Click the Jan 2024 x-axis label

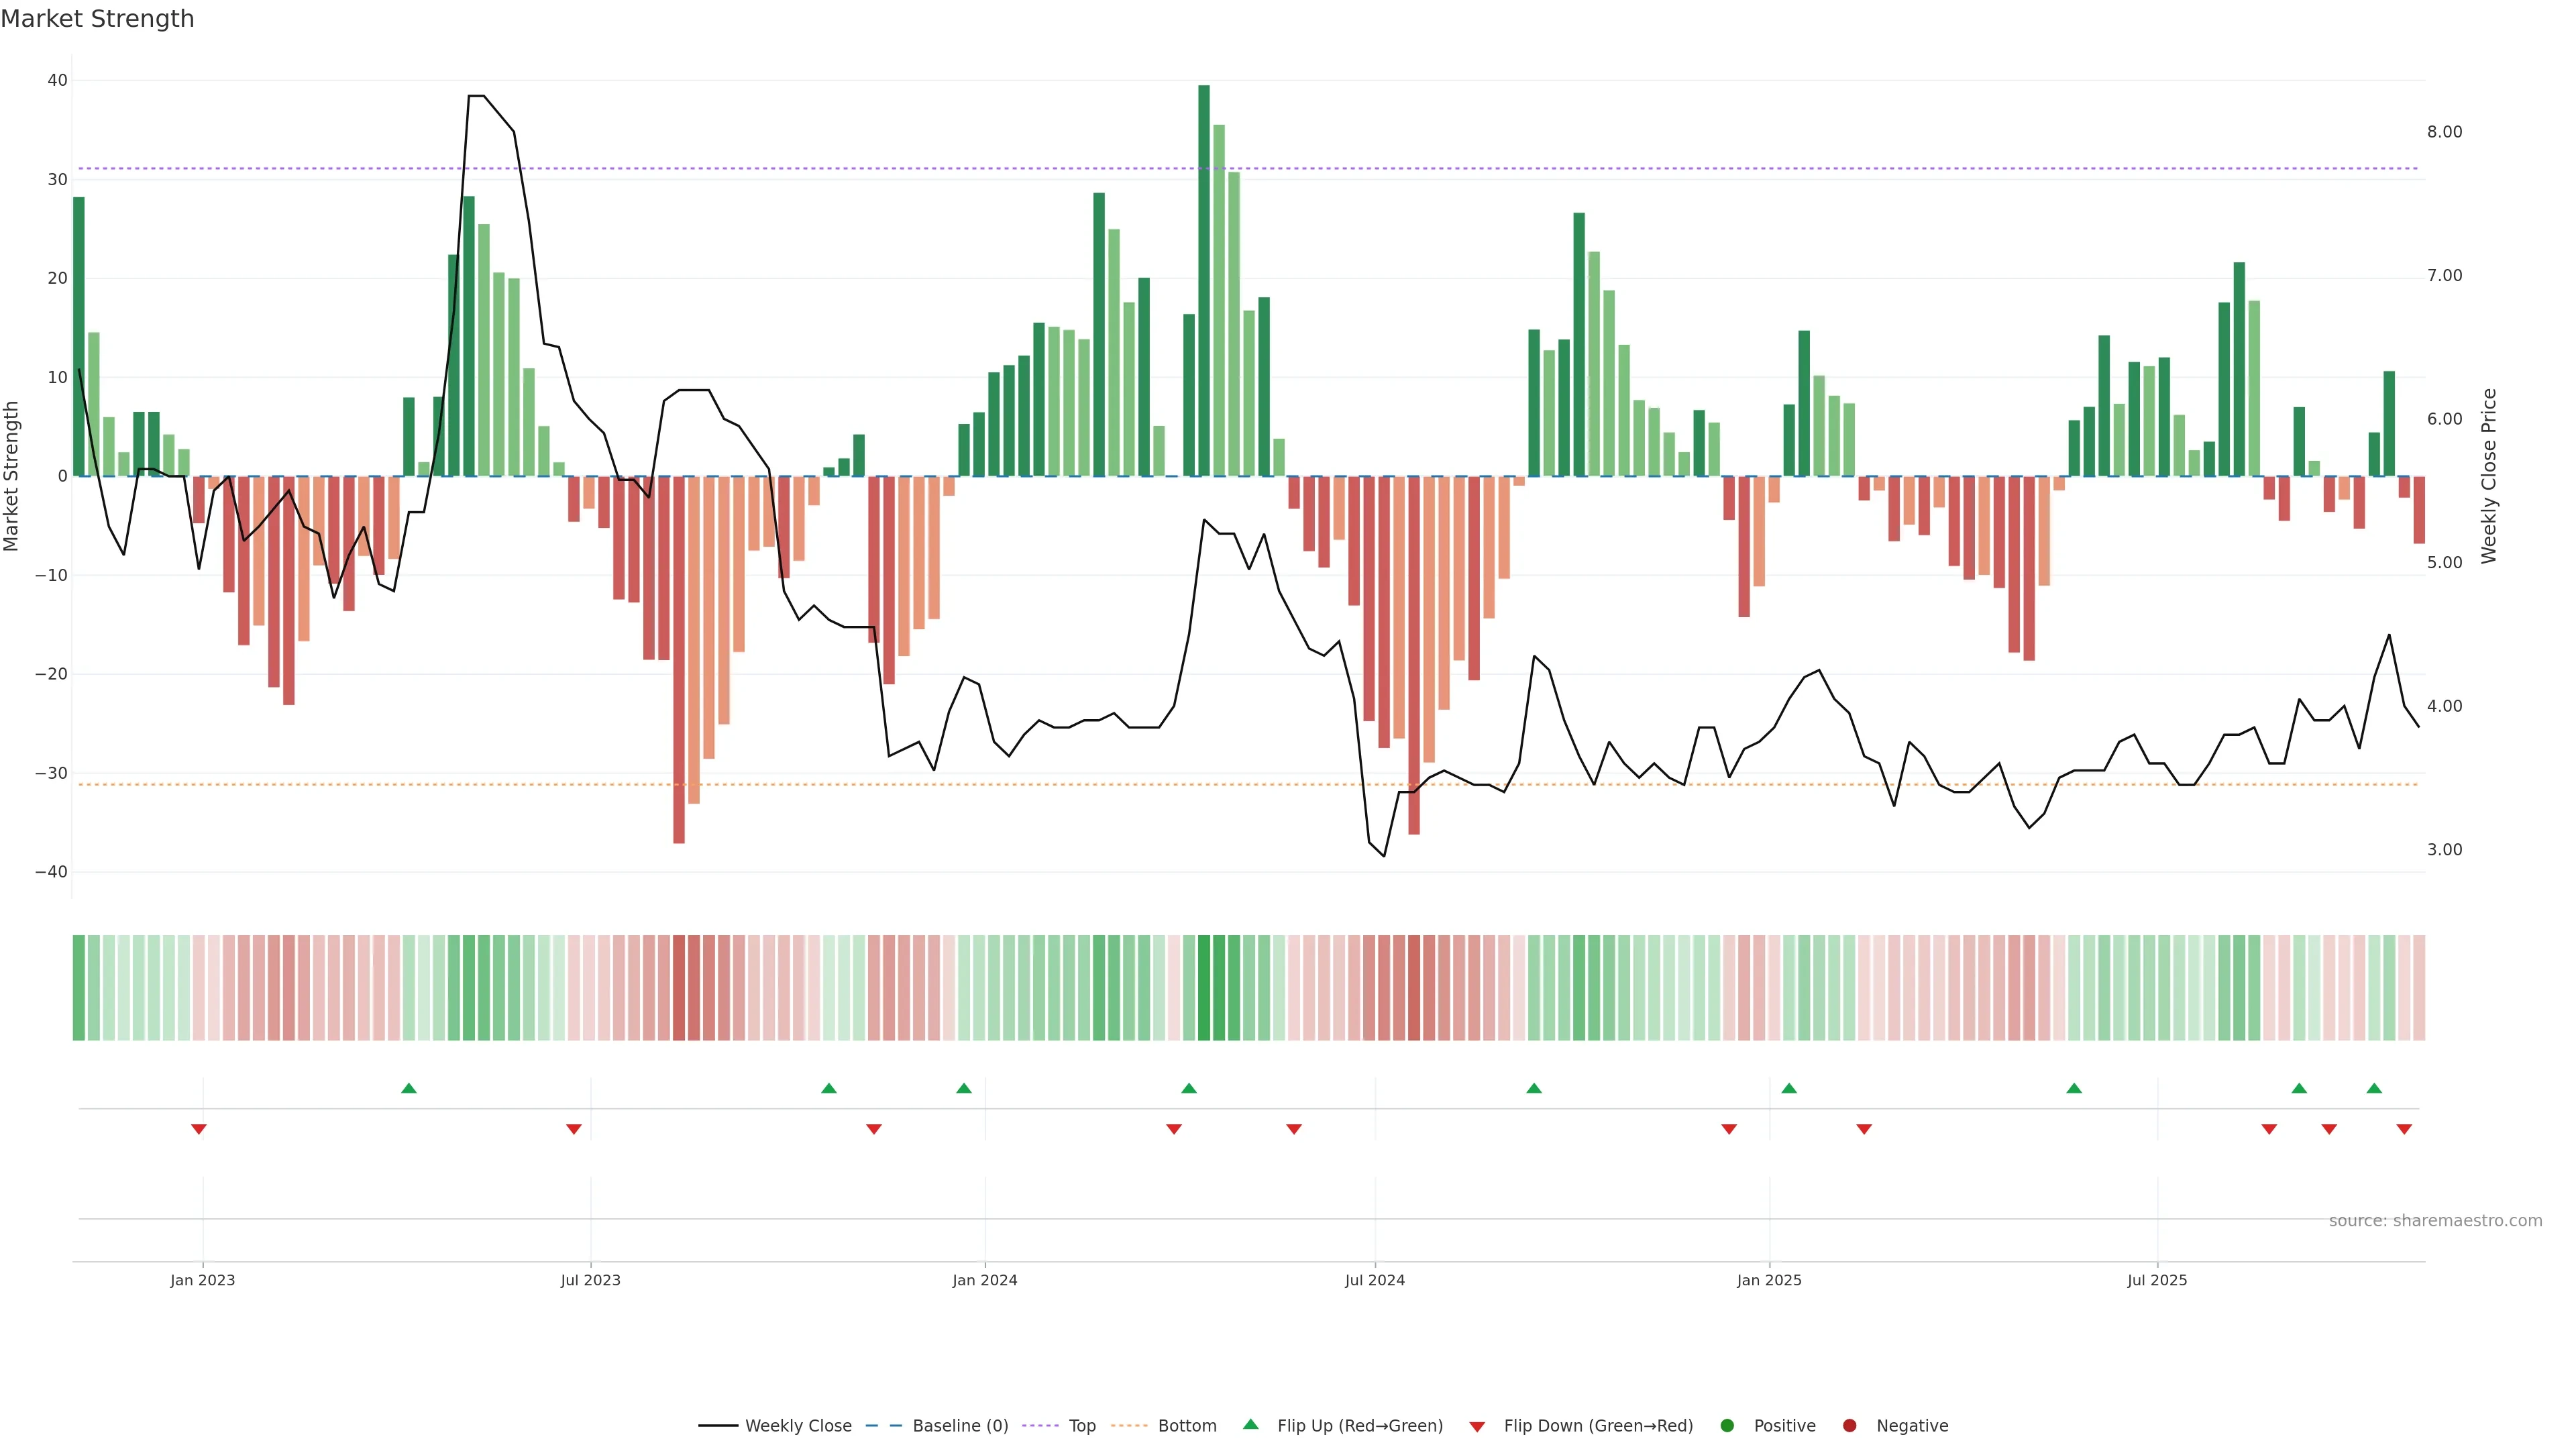(x=985, y=1280)
